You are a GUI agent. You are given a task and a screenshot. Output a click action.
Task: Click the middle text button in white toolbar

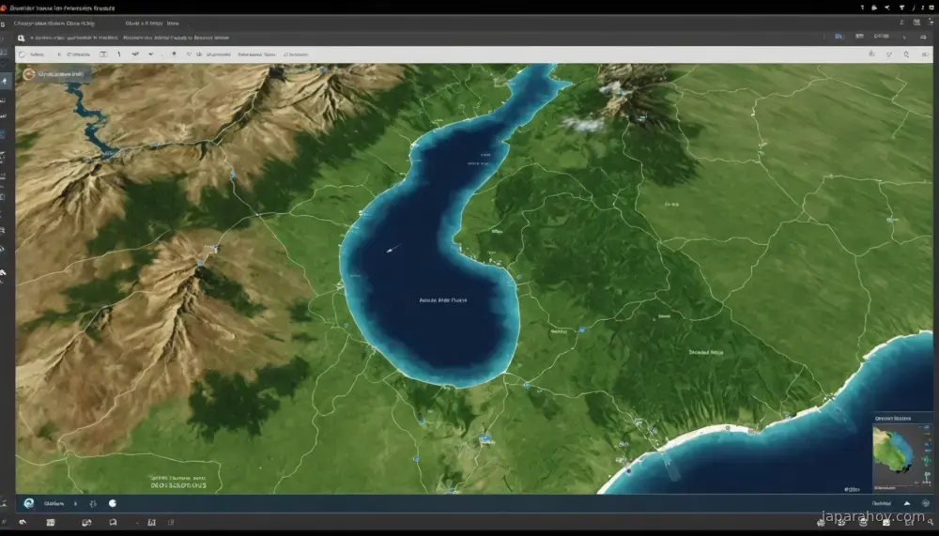[256, 54]
